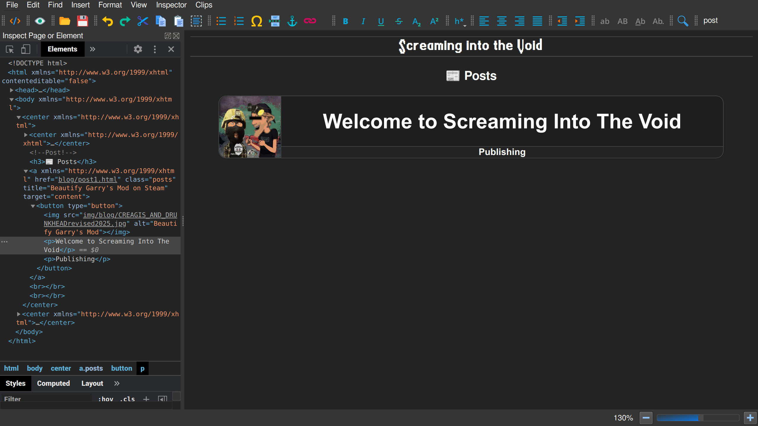Click the Insert Link chain icon

pyautogui.click(x=310, y=21)
